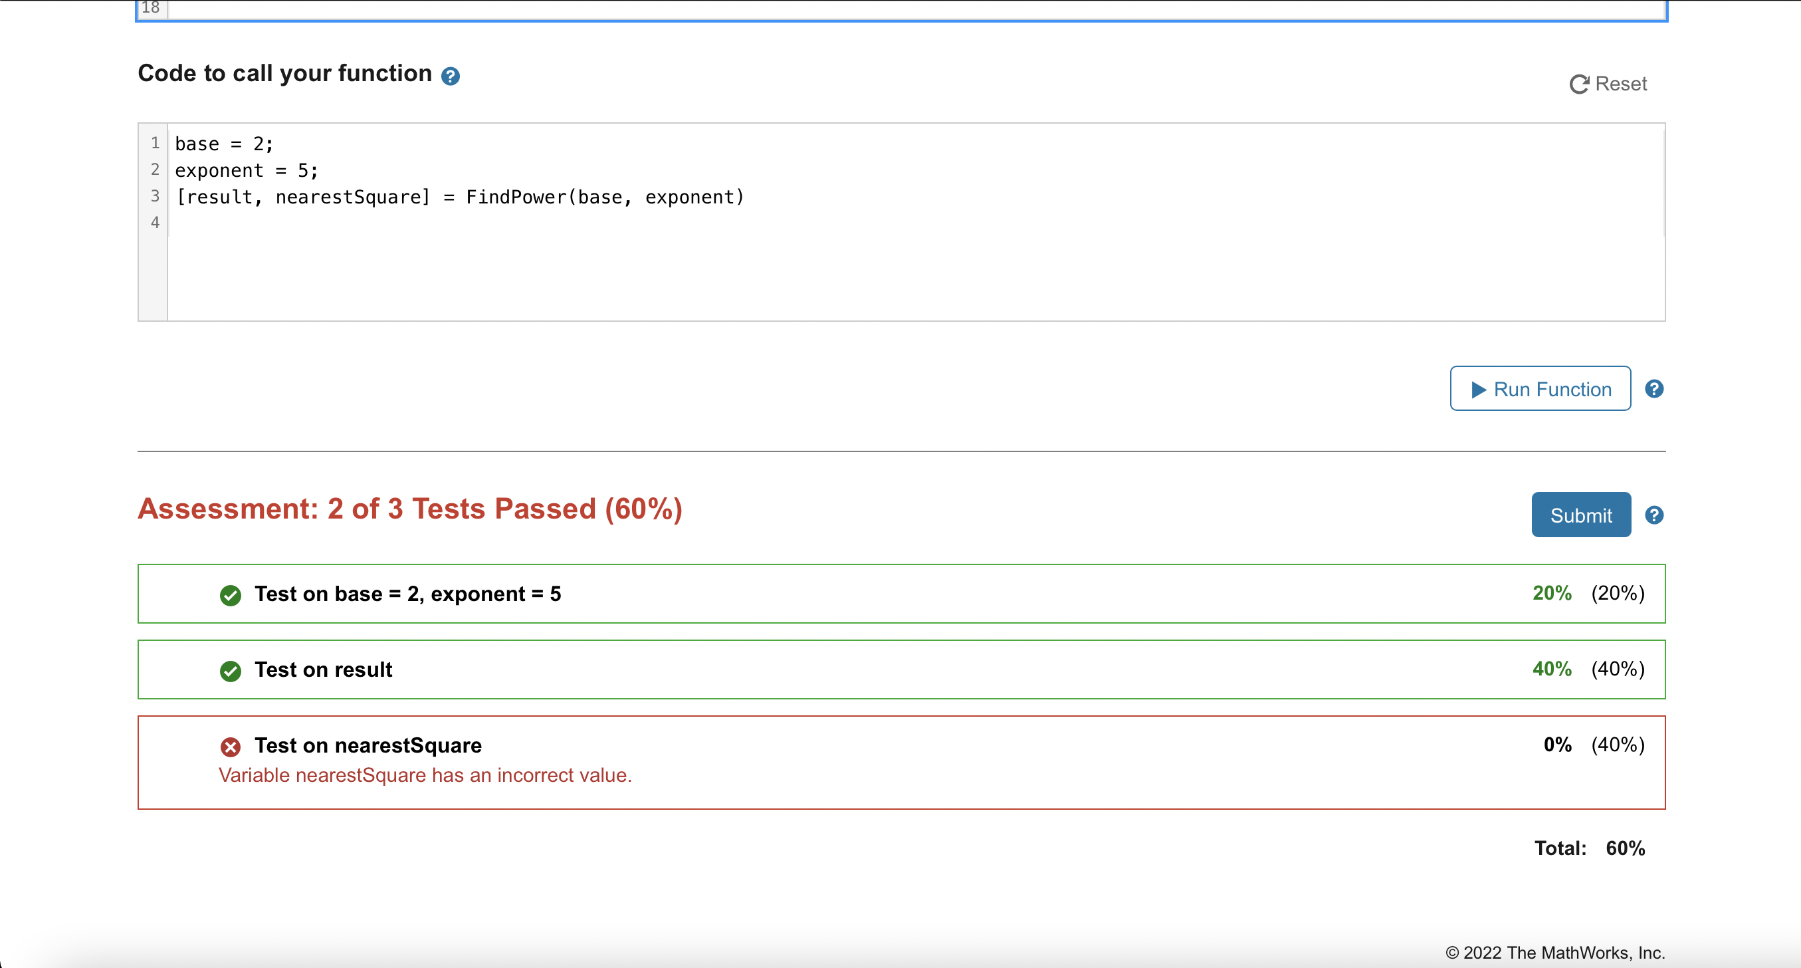Click the red X icon on Test on nearestSquare
Screen dimensions: 1801x968
coord(231,747)
